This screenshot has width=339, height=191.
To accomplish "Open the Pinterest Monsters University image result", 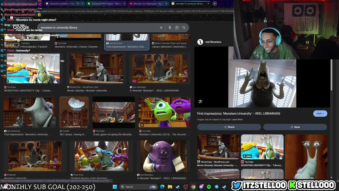I will coord(35,156).
